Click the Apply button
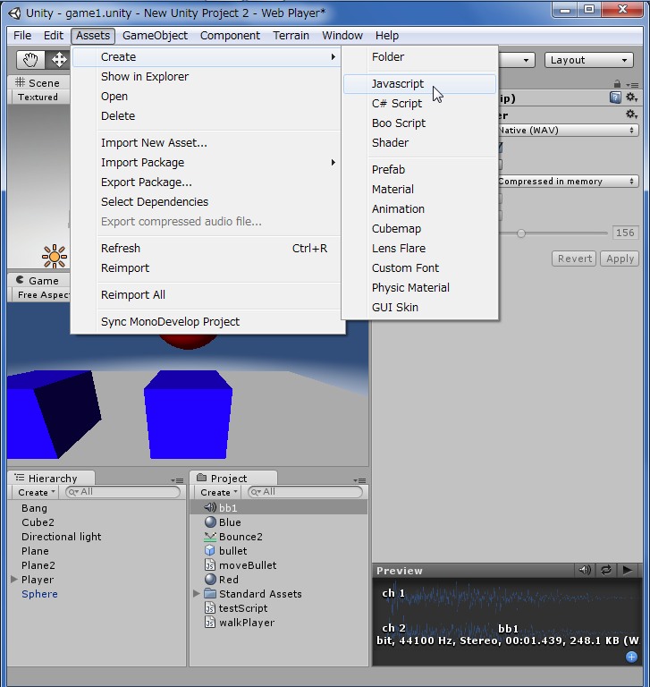This screenshot has height=687, width=650. click(x=620, y=259)
